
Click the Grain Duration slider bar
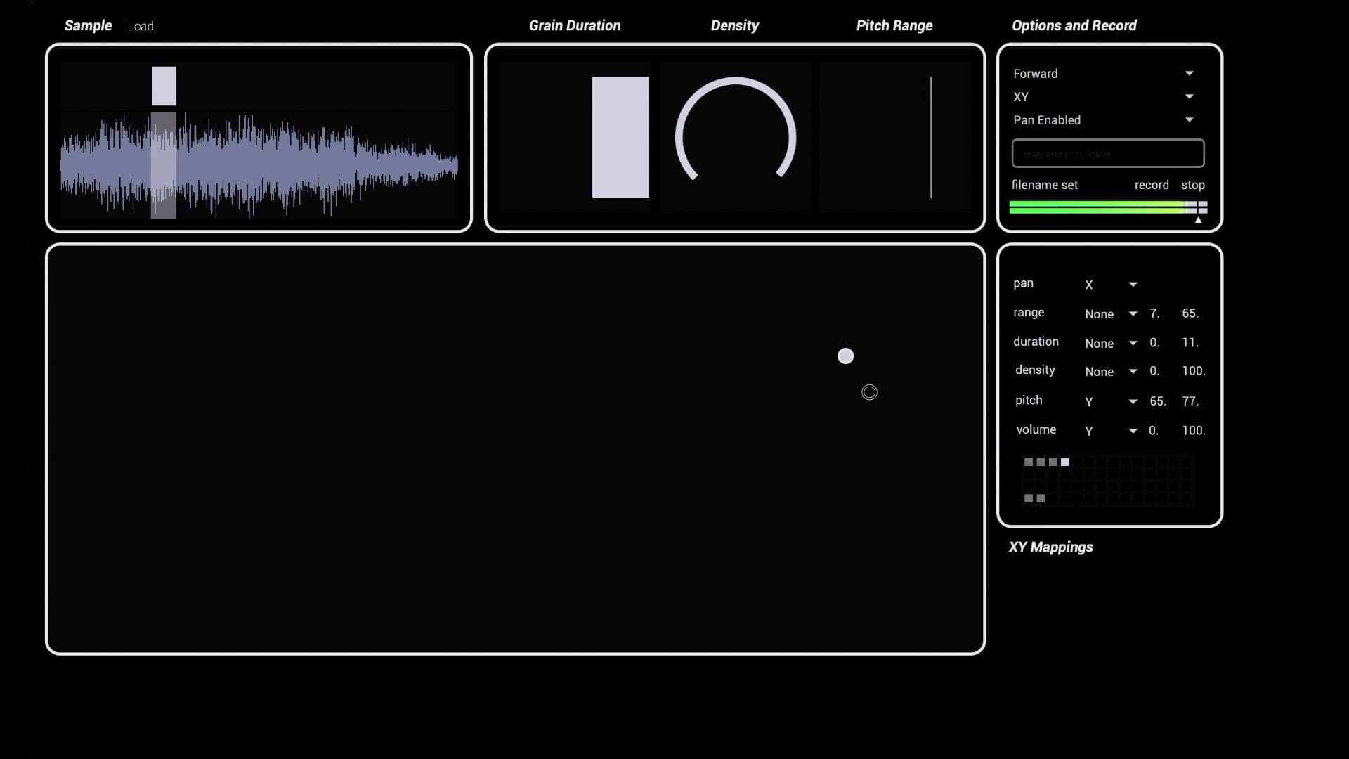[x=620, y=137]
